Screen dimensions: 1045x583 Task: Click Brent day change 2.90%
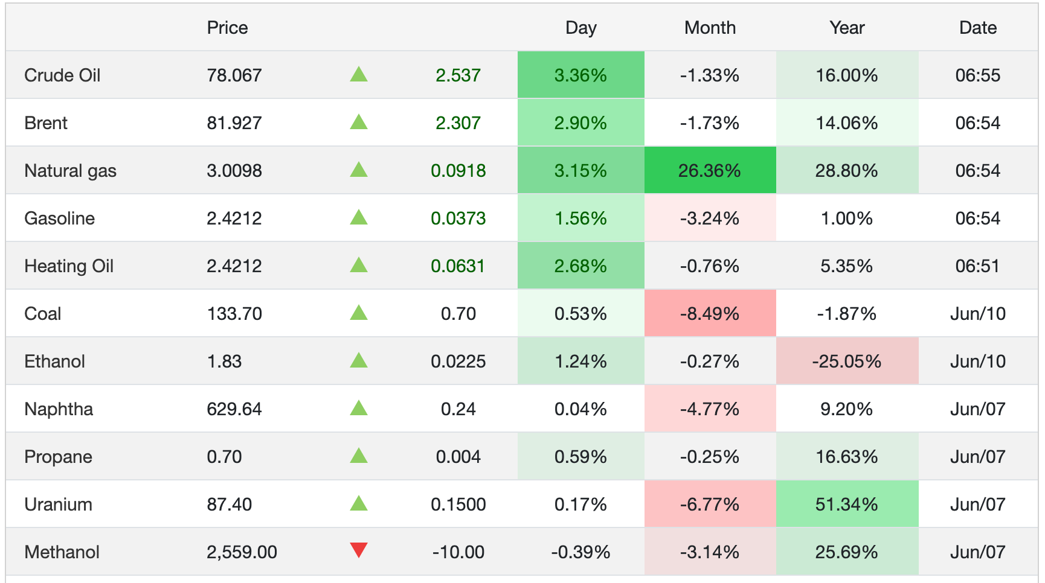(x=580, y=123)
